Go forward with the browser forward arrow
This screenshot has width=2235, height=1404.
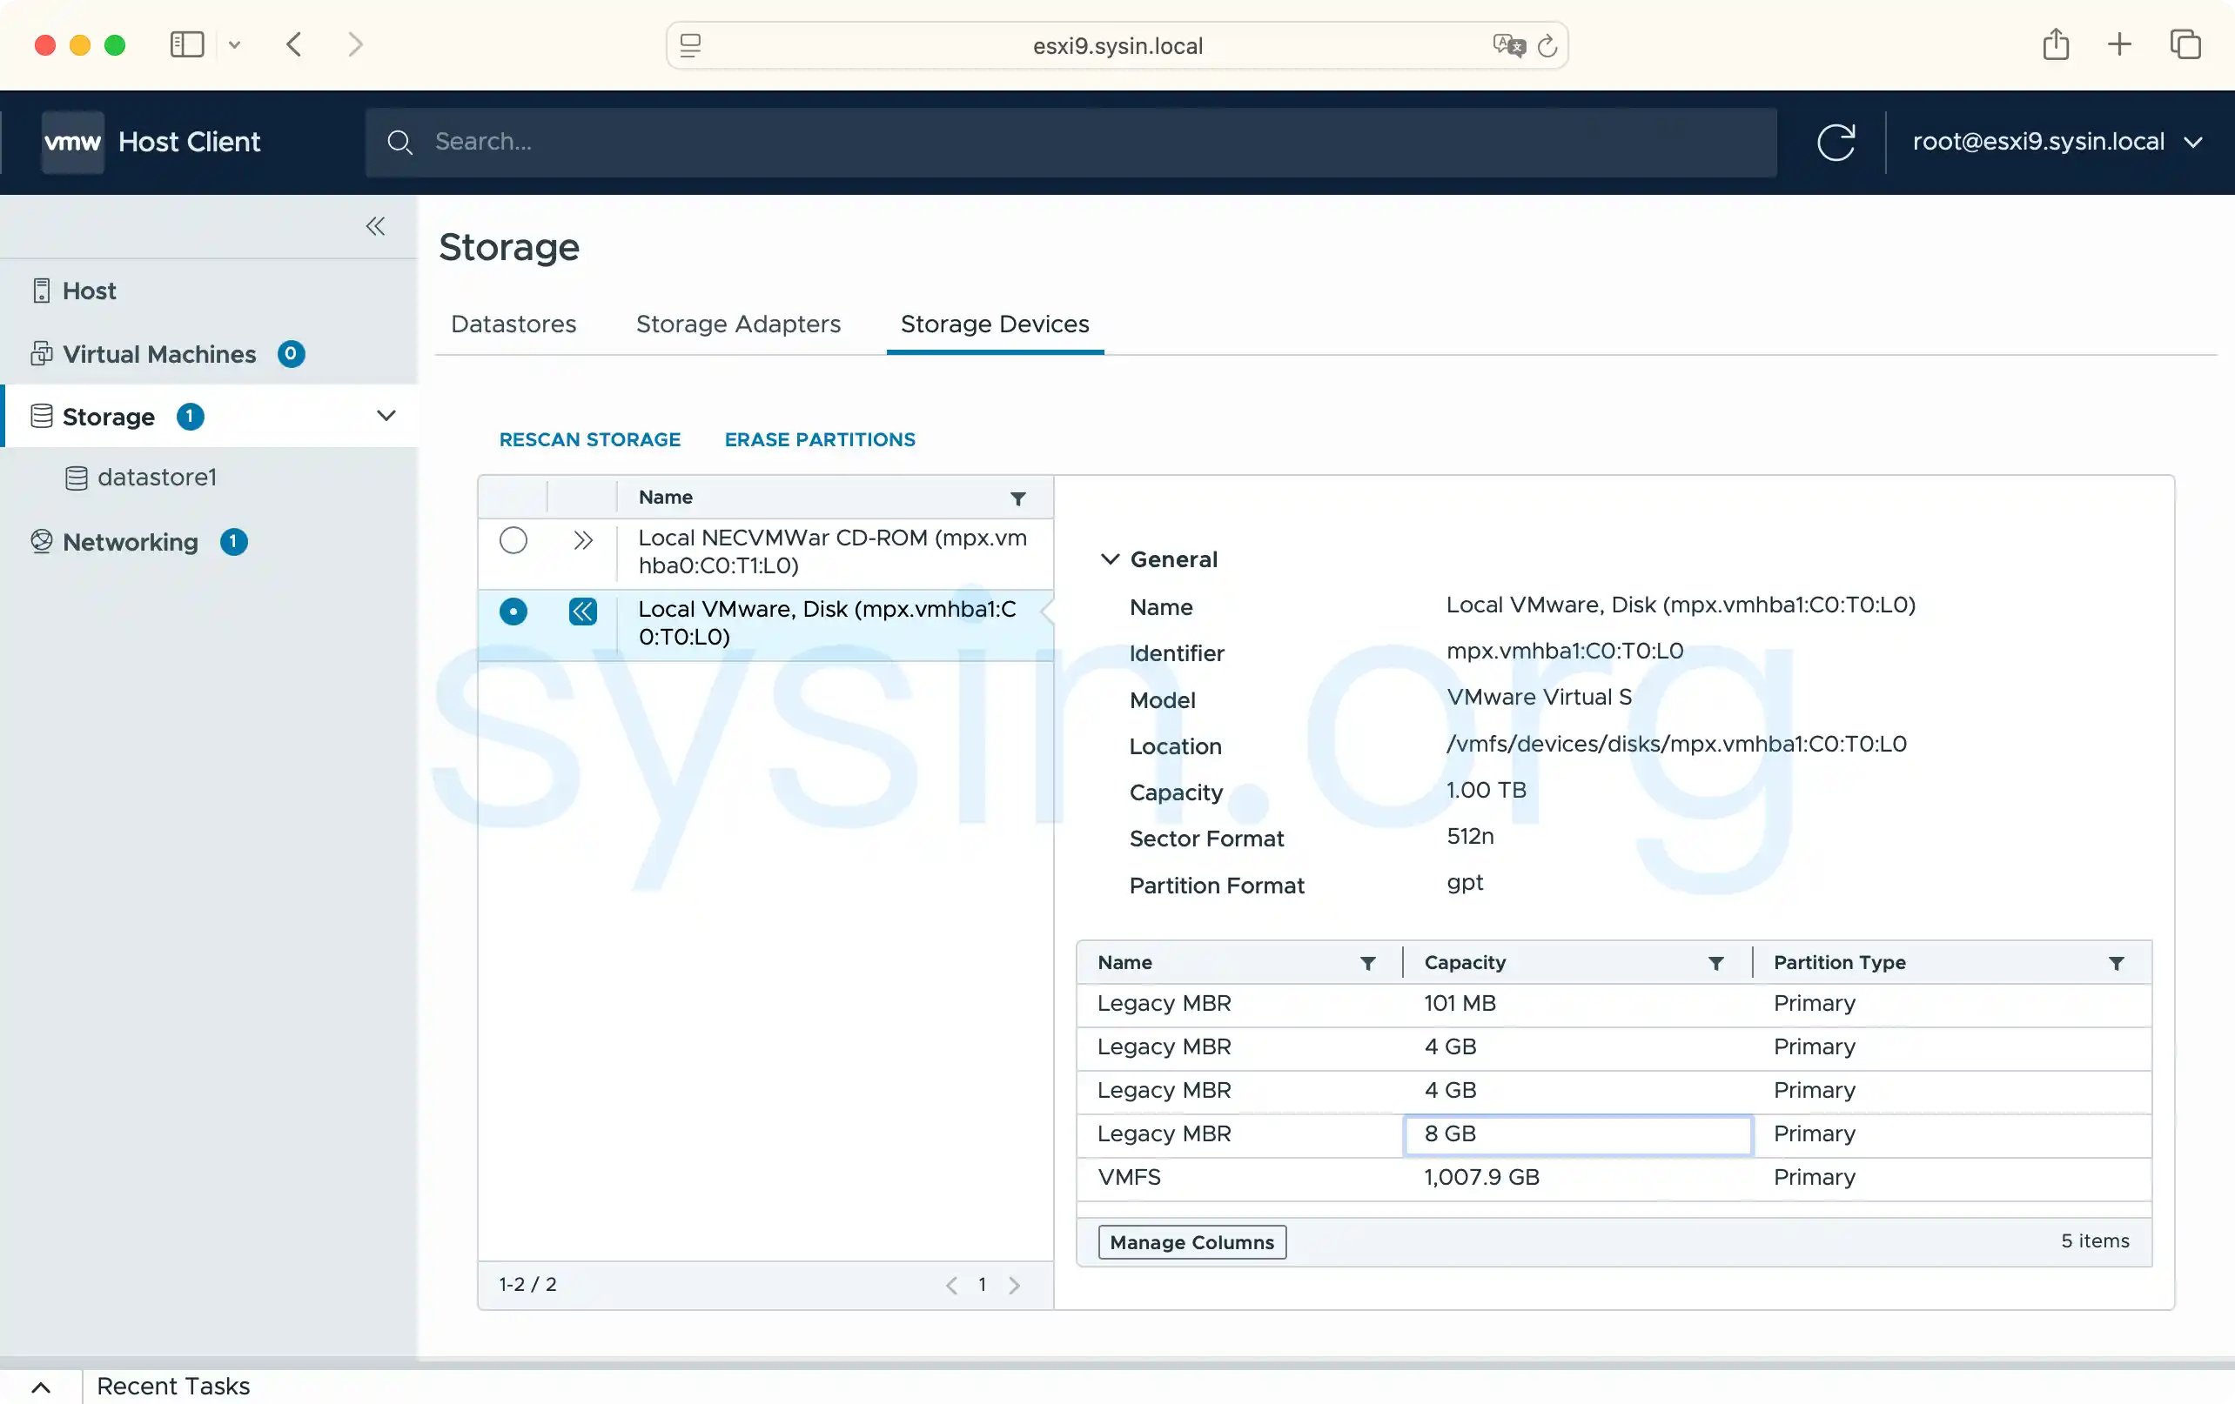355,44
